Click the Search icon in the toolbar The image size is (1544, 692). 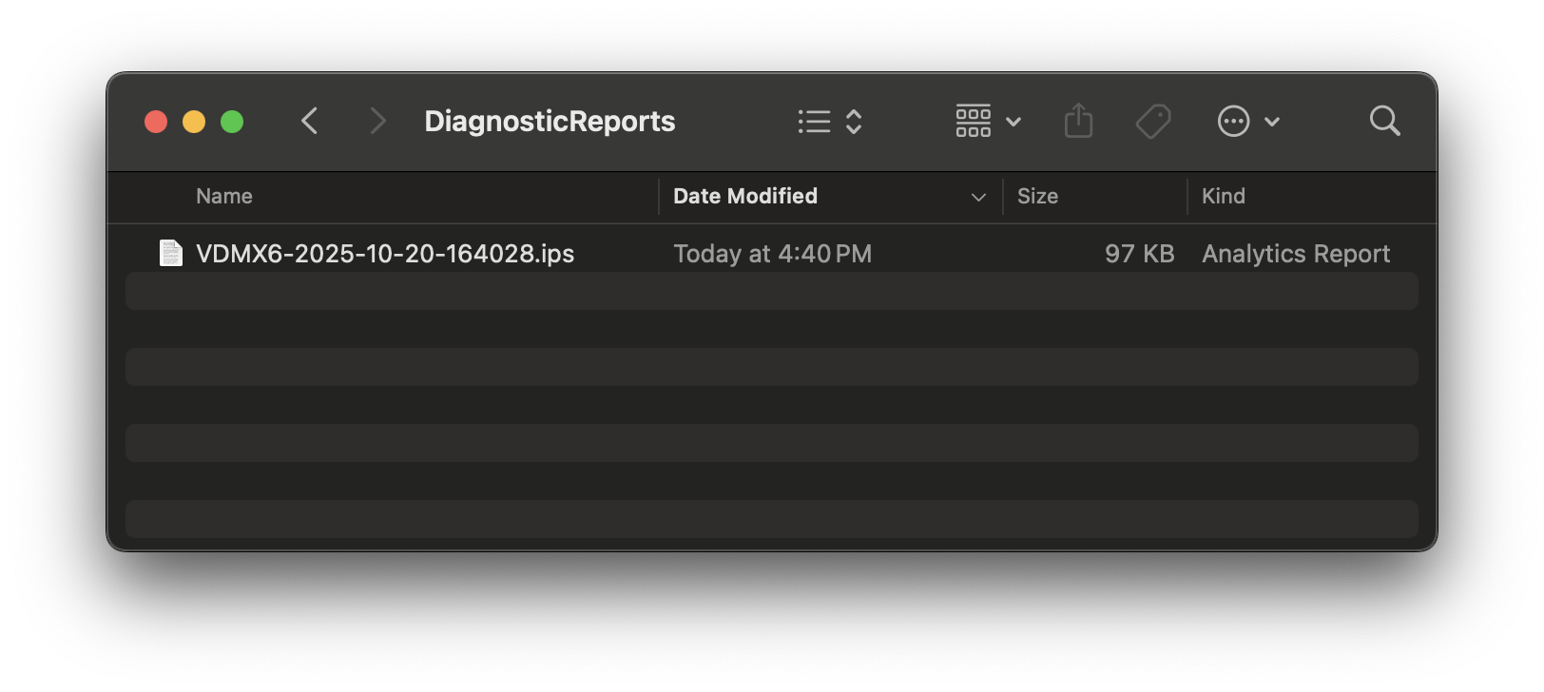point(1384,121)
